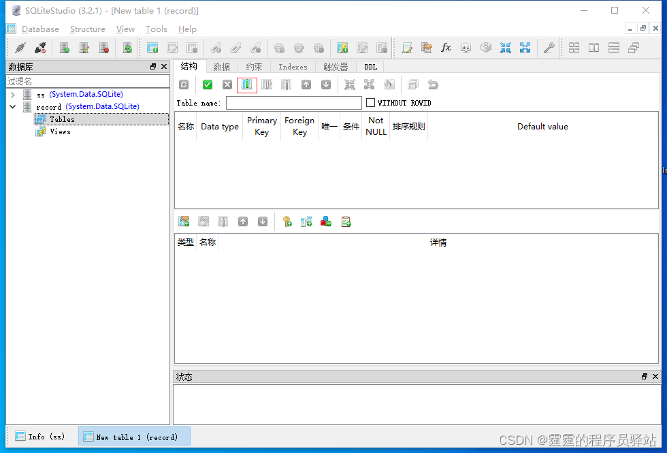The width and height of the screenshot is (667, 453).
Task: Commit structure changes with green checkmark
Action: [208, 84]
